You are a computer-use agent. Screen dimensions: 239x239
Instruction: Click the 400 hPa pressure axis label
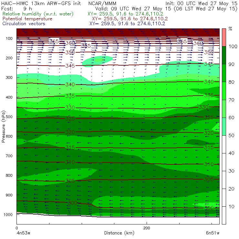coord(9,97)
